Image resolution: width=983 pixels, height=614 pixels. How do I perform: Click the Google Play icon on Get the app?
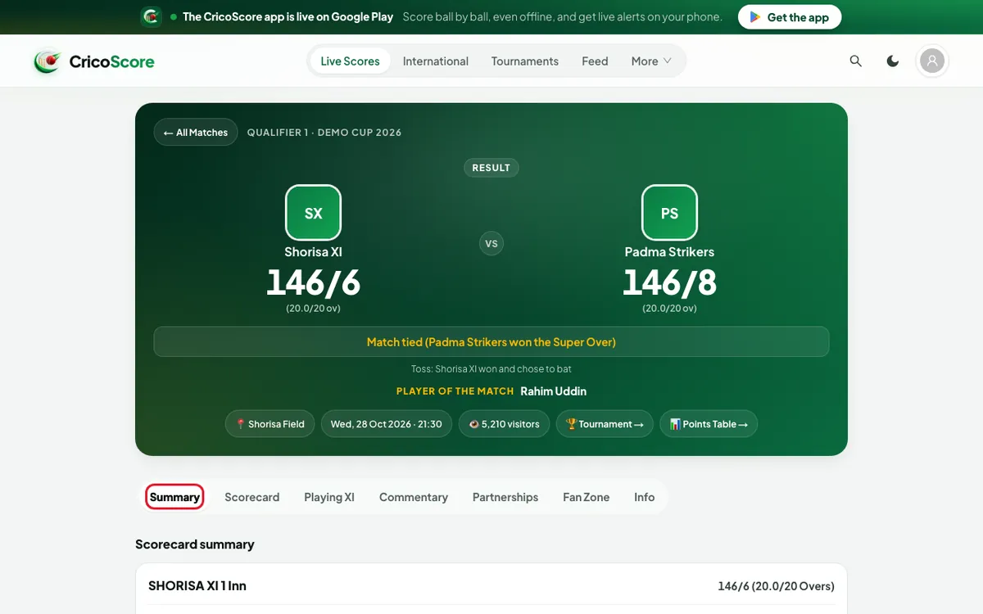[755, 17]
